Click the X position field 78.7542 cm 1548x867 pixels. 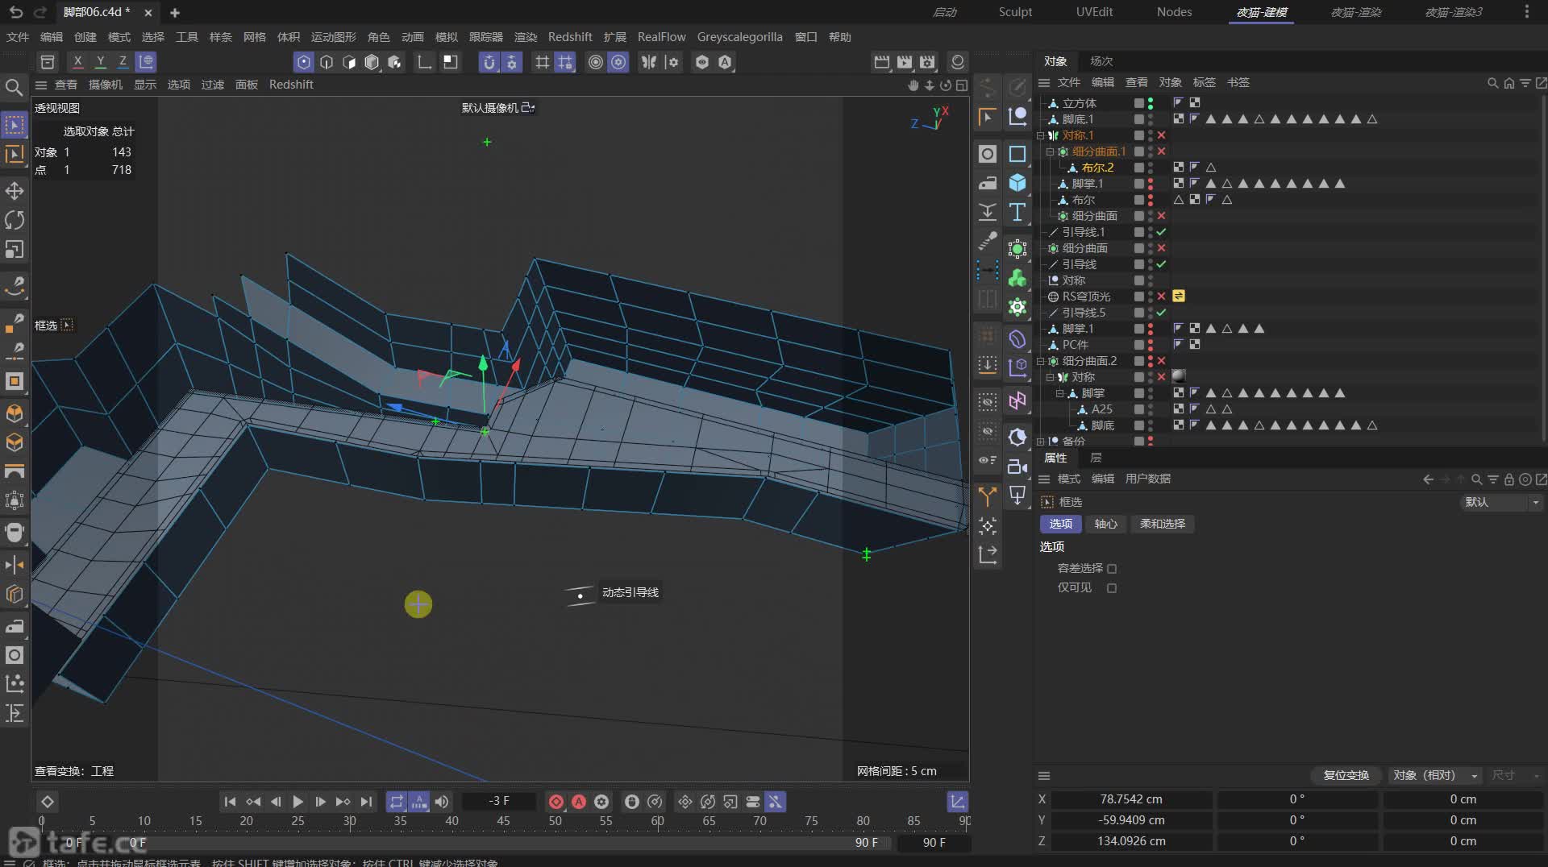point(1131,799)
